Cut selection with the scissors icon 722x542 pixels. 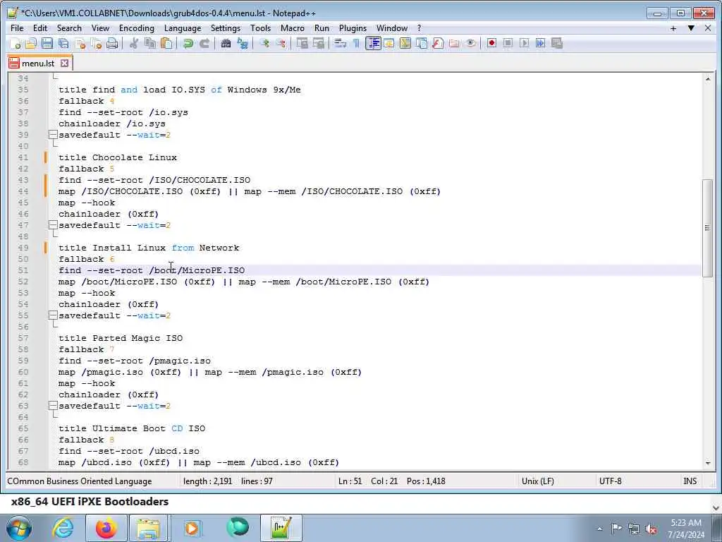point(134,43)
